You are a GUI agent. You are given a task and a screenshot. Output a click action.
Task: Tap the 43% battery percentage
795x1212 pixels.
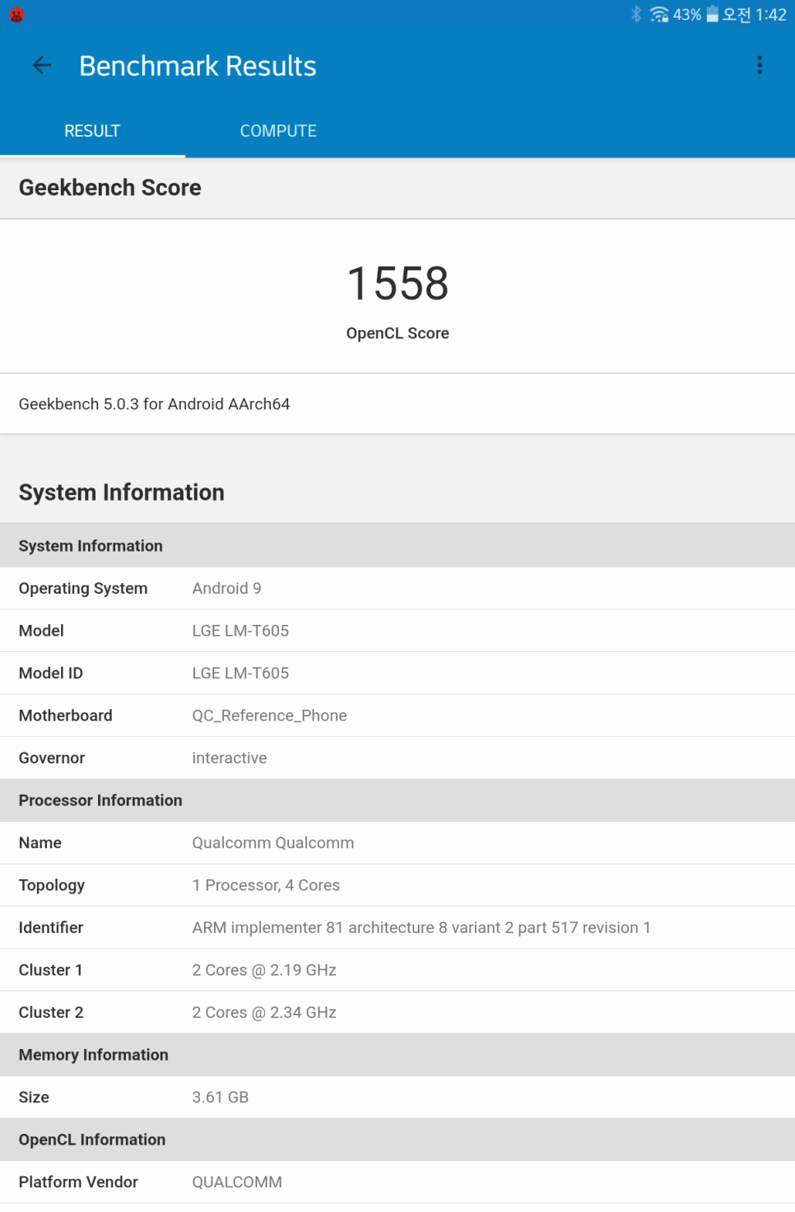coord(687,15)
